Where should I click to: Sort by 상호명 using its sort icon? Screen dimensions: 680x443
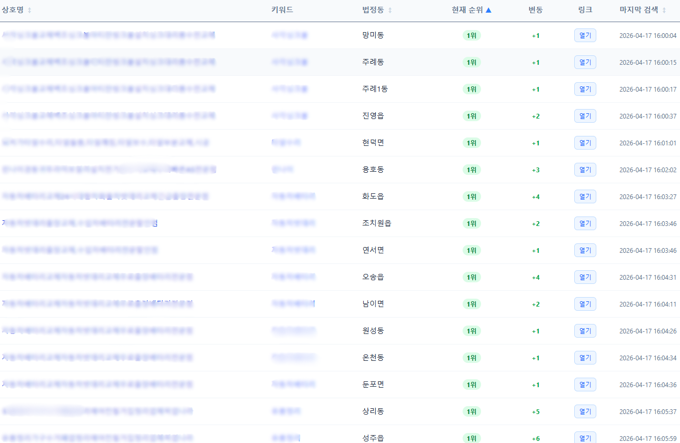(x=29, y=11)
